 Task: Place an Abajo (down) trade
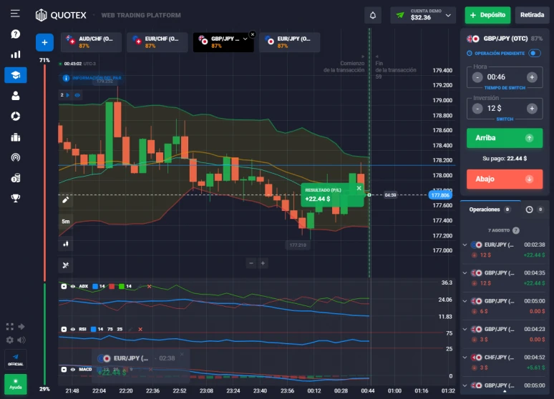click(505, 179)
